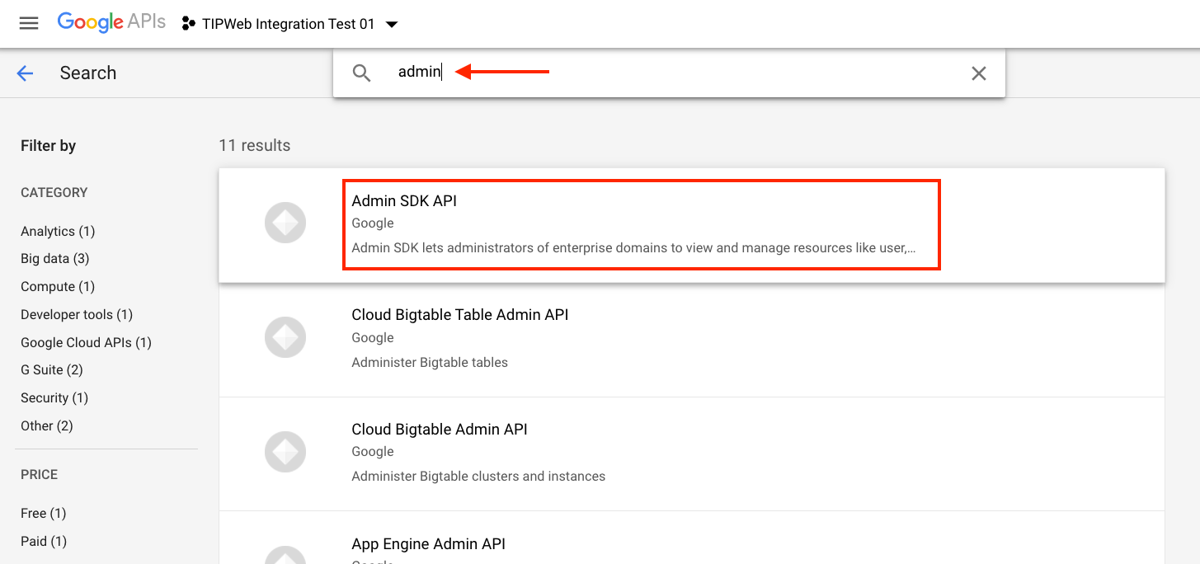Image resolution: width=1200 pixels, height=564 pixels.
Task: Click Cloud Bigtable Table Admin API icon
Action: click(285, 337)
